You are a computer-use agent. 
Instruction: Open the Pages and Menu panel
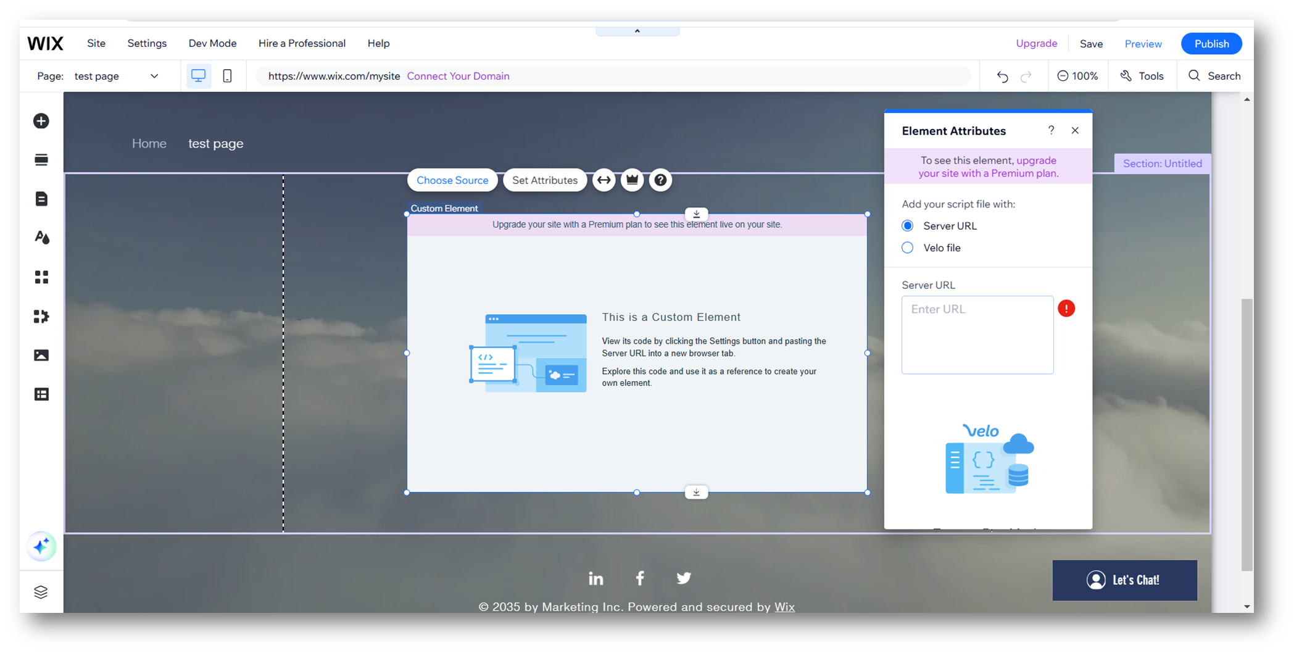click(41, 199)
